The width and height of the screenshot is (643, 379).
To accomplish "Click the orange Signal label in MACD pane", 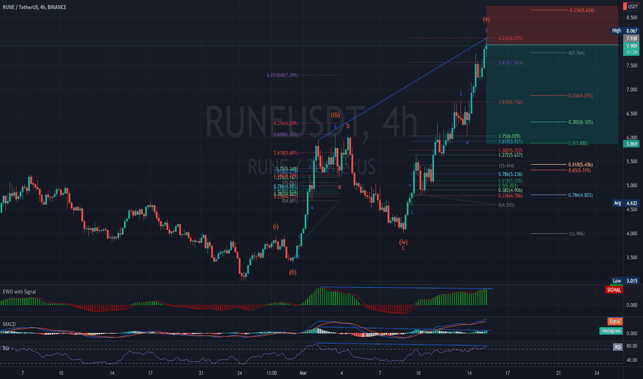I will pos(615,321).
